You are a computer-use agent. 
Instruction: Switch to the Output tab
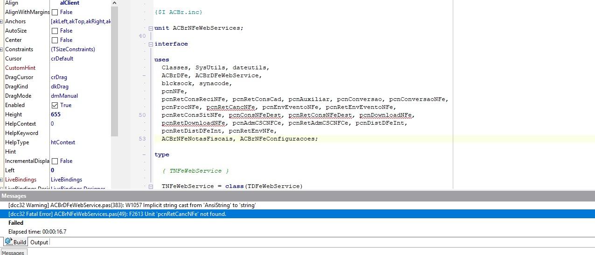[x=39, y=242]
